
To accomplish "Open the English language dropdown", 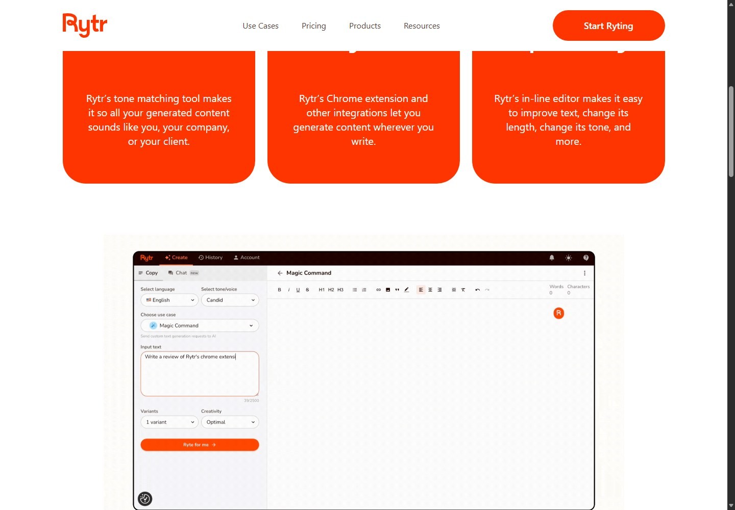I will click(169, 300).
